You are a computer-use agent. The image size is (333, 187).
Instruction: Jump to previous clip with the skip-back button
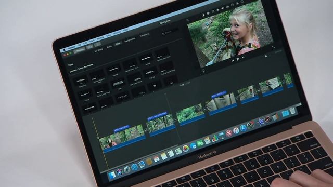click(x=233, y=61)
